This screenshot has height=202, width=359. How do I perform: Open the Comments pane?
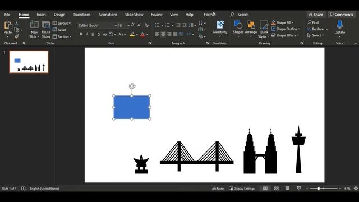pyautogui.click(x=342, y=15)
